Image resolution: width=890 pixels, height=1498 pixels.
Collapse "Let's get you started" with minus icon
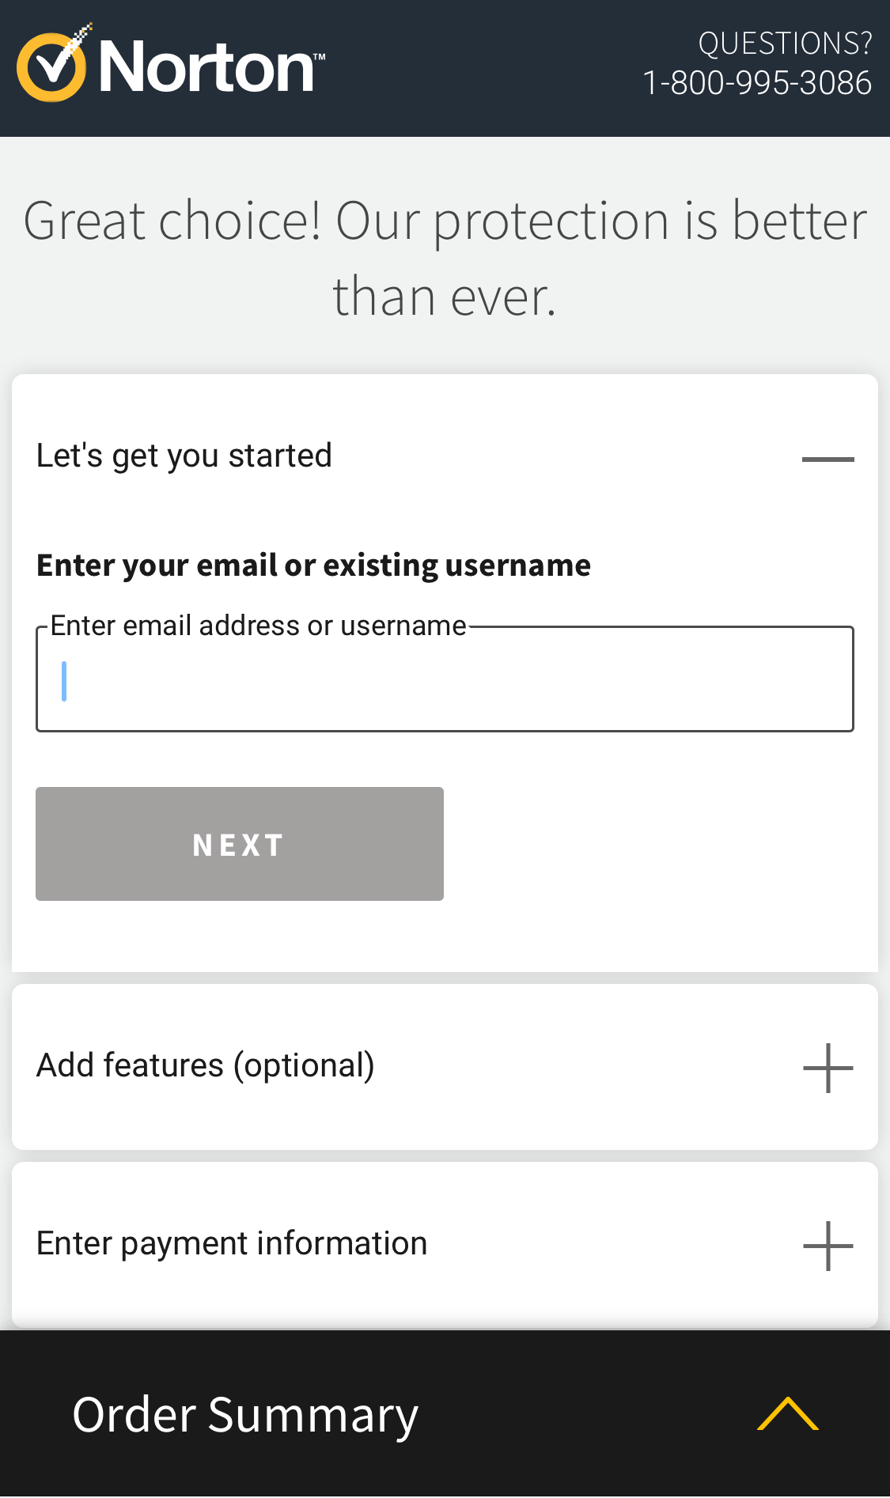click(828, 456)
